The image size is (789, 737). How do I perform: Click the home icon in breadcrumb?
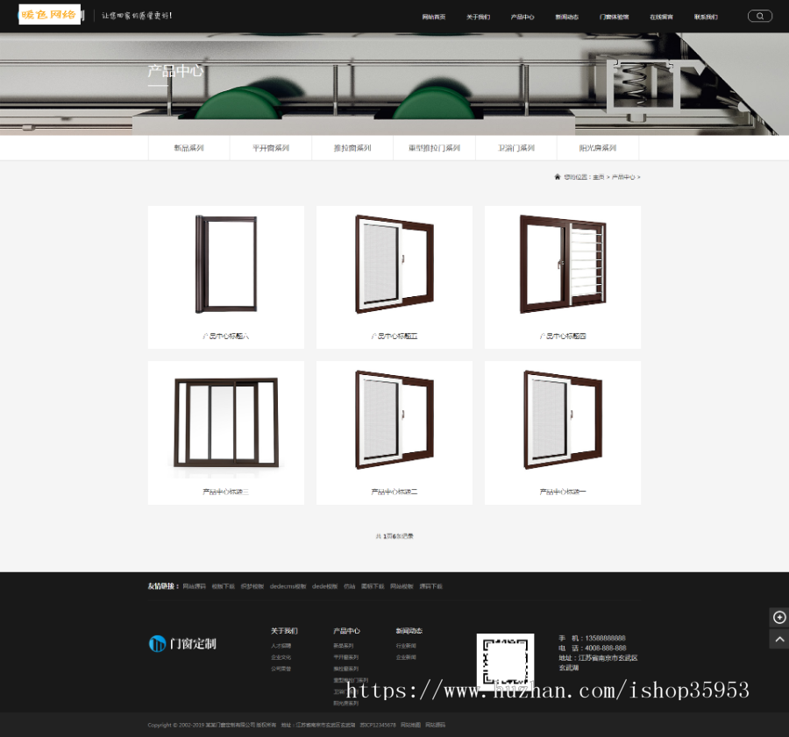557,177
